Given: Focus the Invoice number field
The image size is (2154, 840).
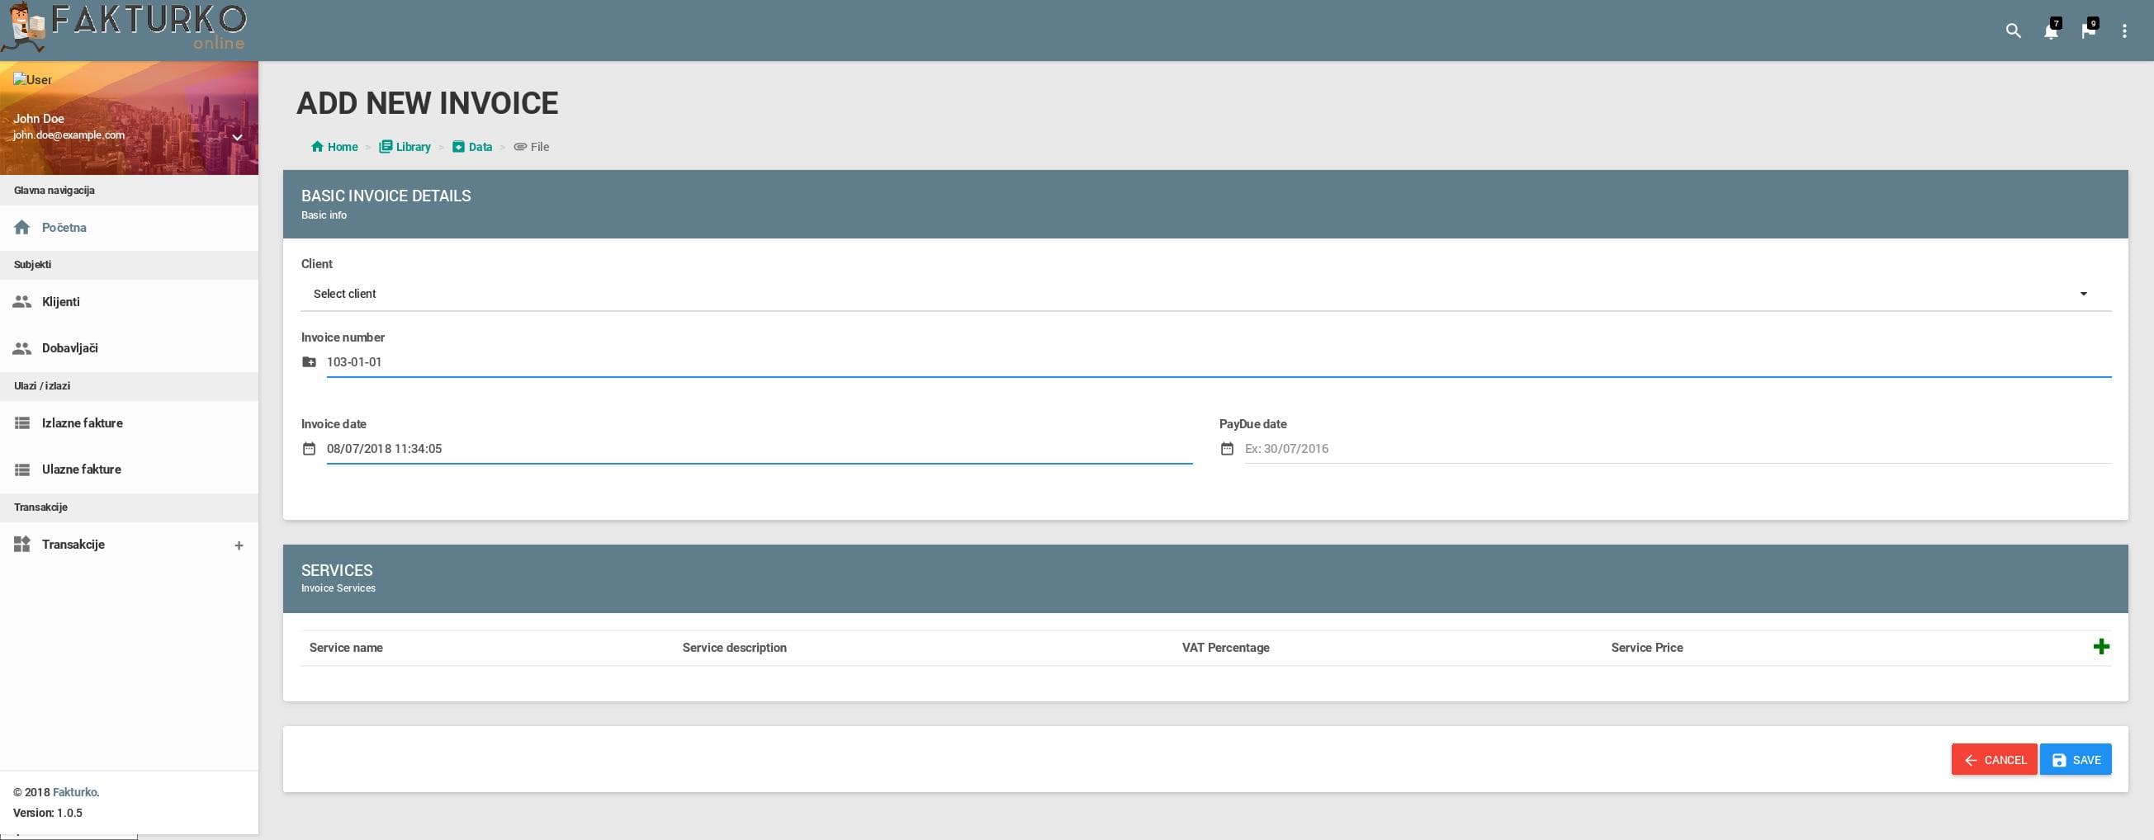Looking at the screenshot, I should pyautogui.click(x=1219, y=362).
